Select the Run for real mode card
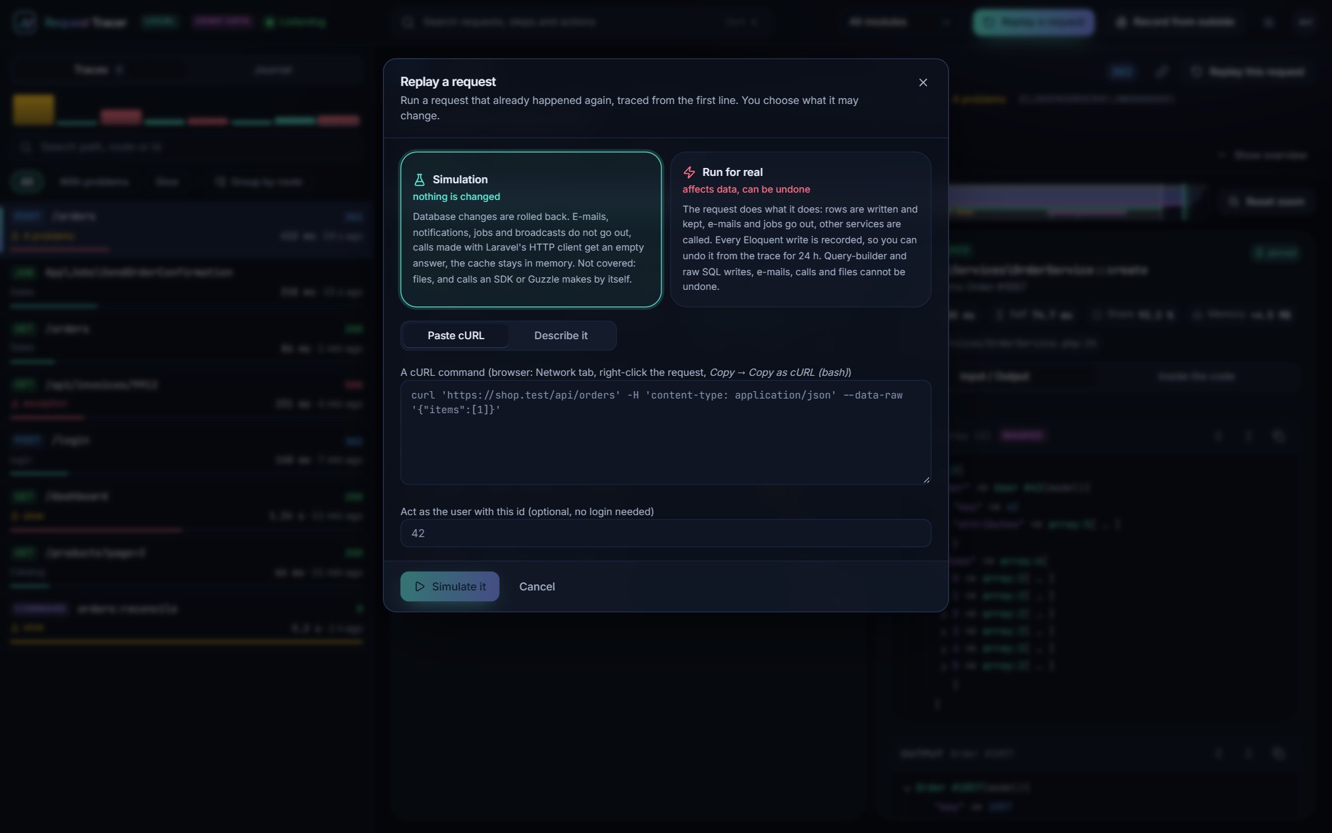1332x833 pixels. coord(801,229)
